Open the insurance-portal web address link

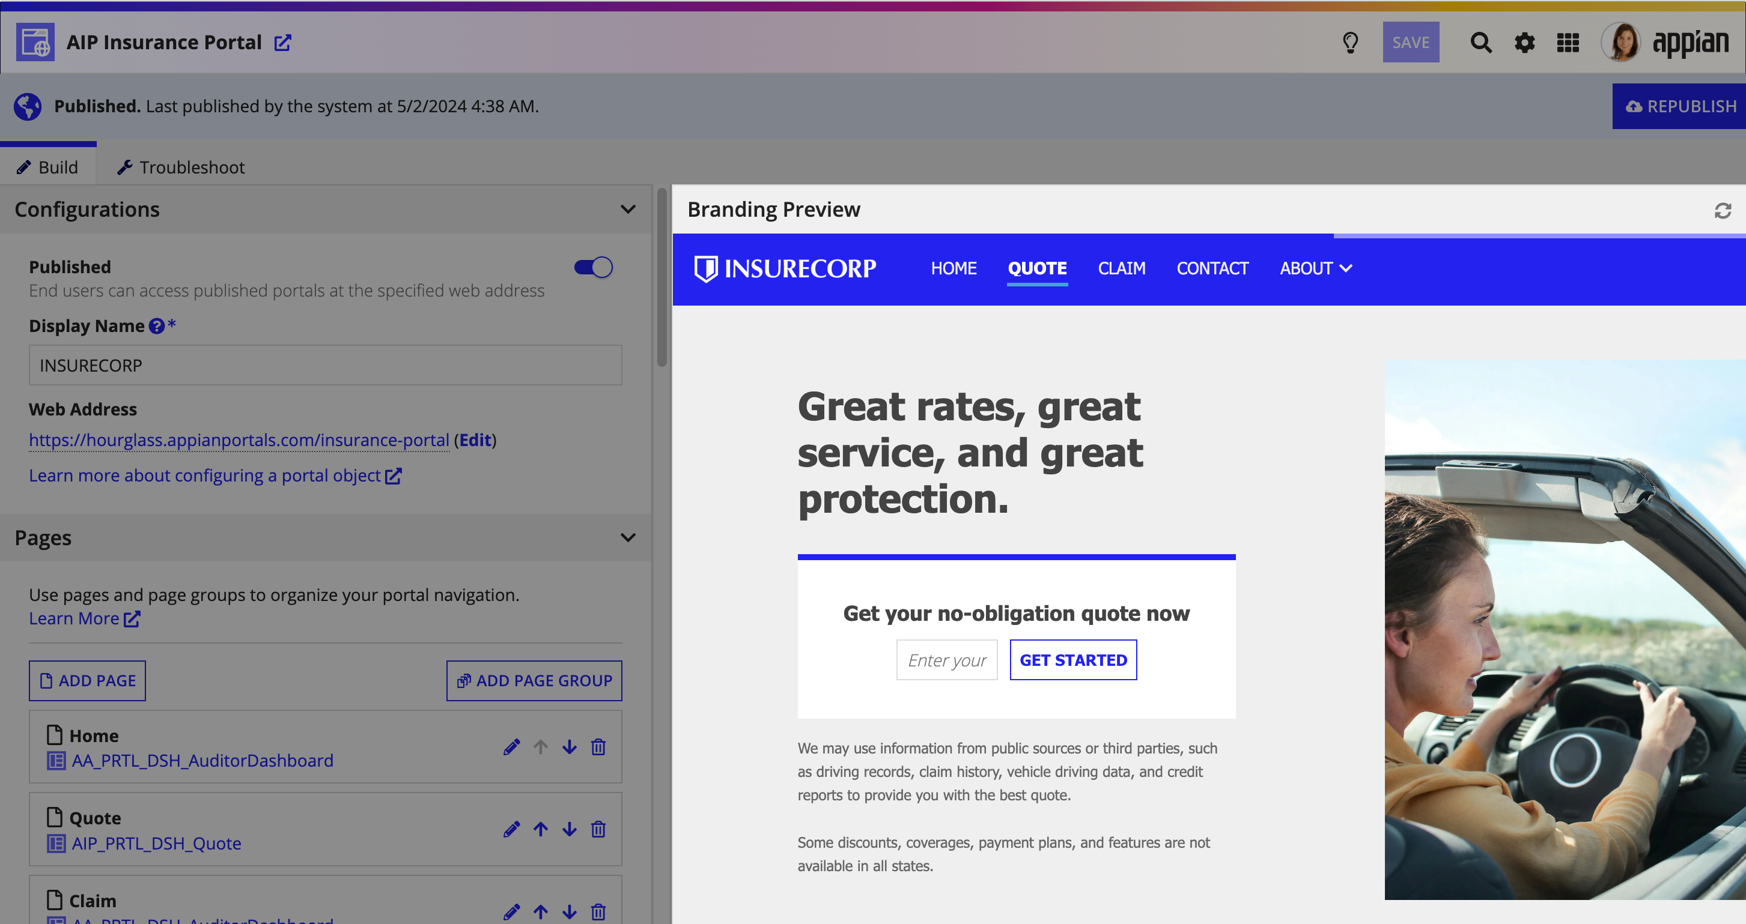(x=239, y=440)
